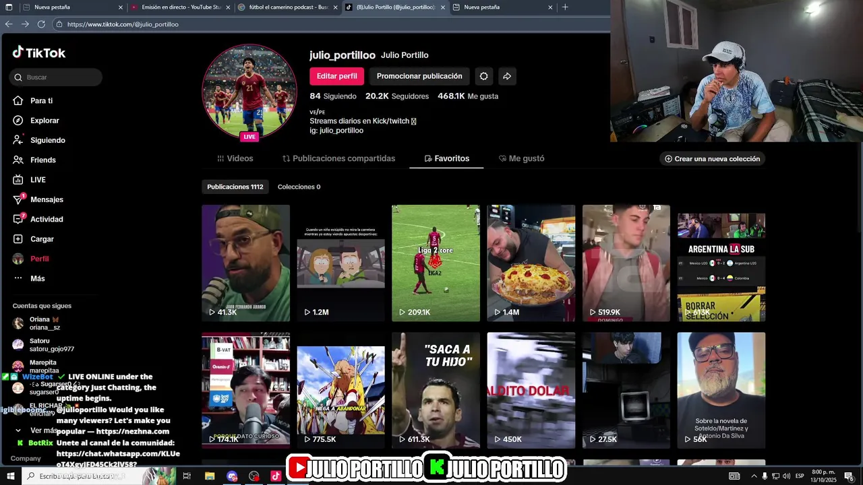This screenshot has height=485, width=863.
Task: Expand Ver más followed accounts
Action: click(x=38, y=430)
